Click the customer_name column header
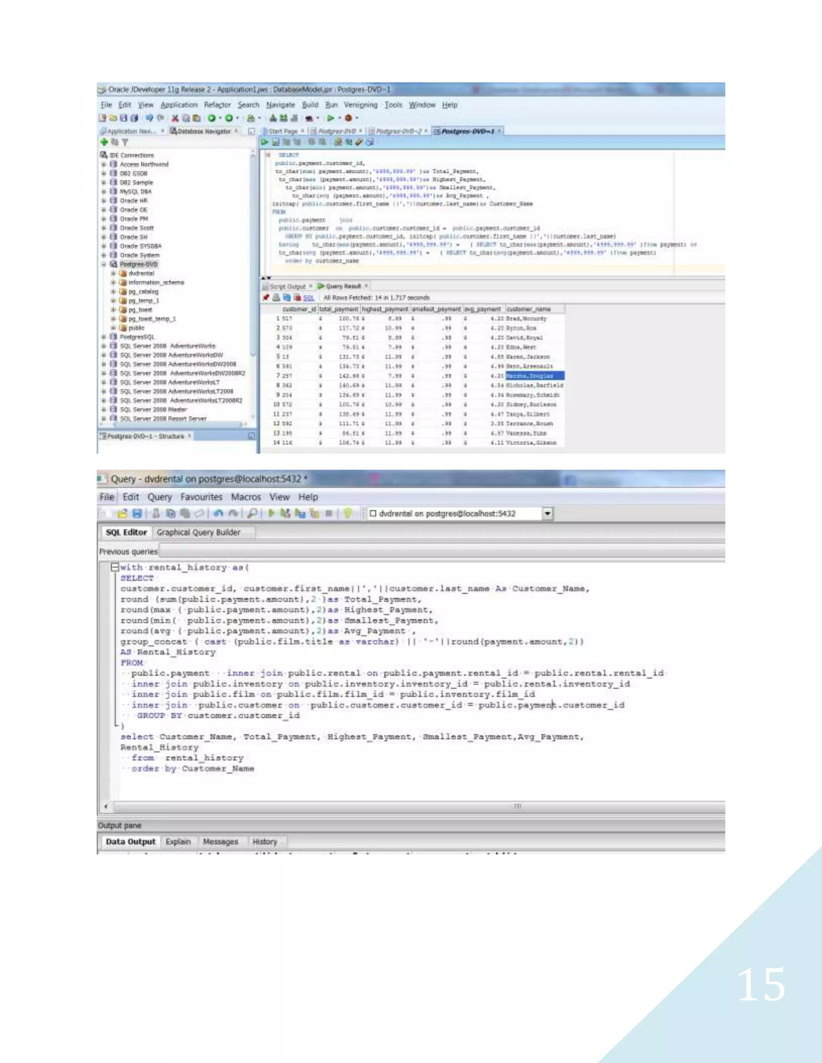 tap(535, 309)
